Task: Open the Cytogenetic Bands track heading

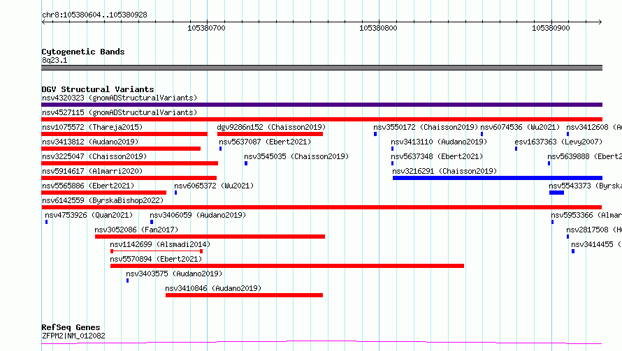Action: [83, 52]
